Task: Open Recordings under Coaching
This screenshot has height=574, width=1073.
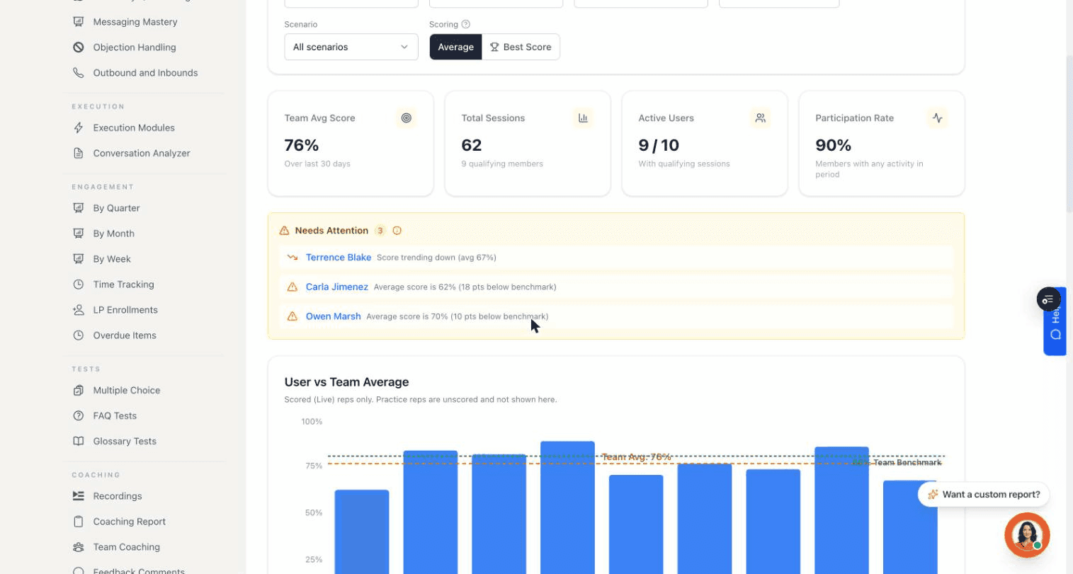Action: coord(118,496)
